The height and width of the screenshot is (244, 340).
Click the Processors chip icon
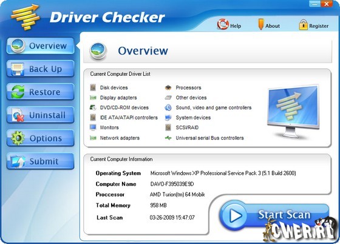point(168,87)
